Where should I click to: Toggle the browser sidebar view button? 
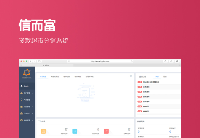coord(39,61)
